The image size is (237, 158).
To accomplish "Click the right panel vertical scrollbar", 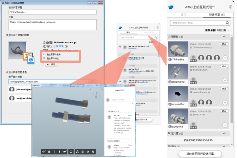I will point(232,80).
